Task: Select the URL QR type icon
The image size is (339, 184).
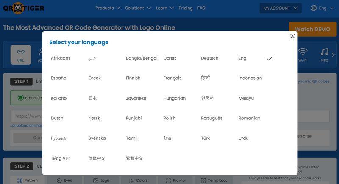Action: pyautogui.click(x=21, y=55)
